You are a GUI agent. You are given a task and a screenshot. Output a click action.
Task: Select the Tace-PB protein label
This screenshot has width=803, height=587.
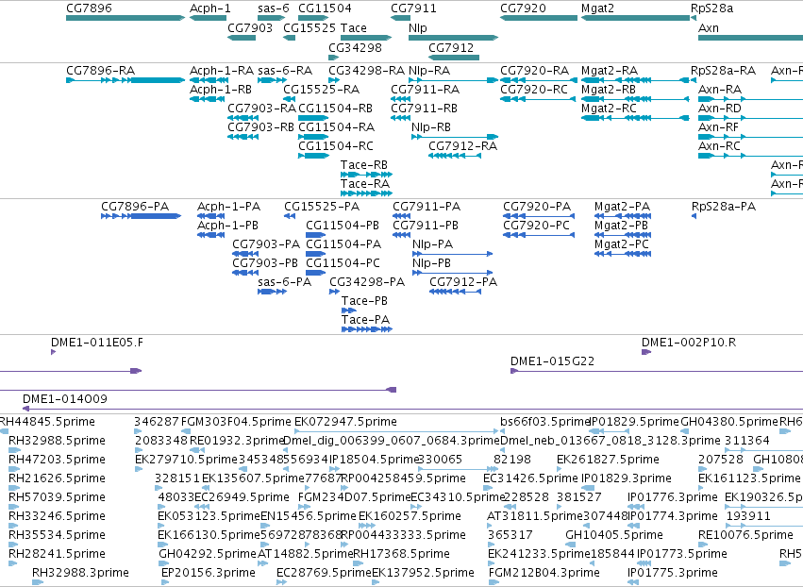coord(364,301)
